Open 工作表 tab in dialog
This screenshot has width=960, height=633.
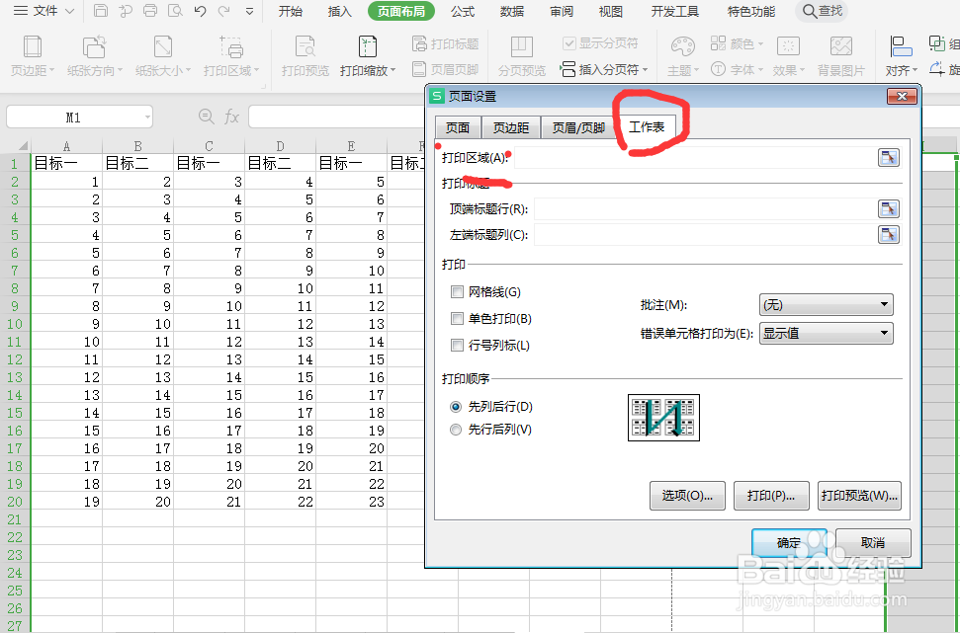[647, 126]
